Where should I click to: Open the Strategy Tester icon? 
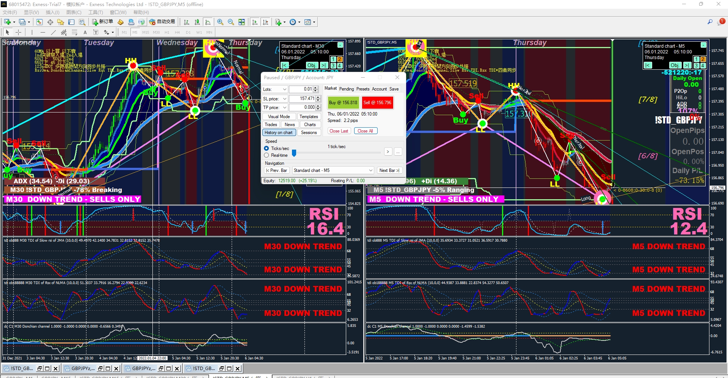point(82,22)
